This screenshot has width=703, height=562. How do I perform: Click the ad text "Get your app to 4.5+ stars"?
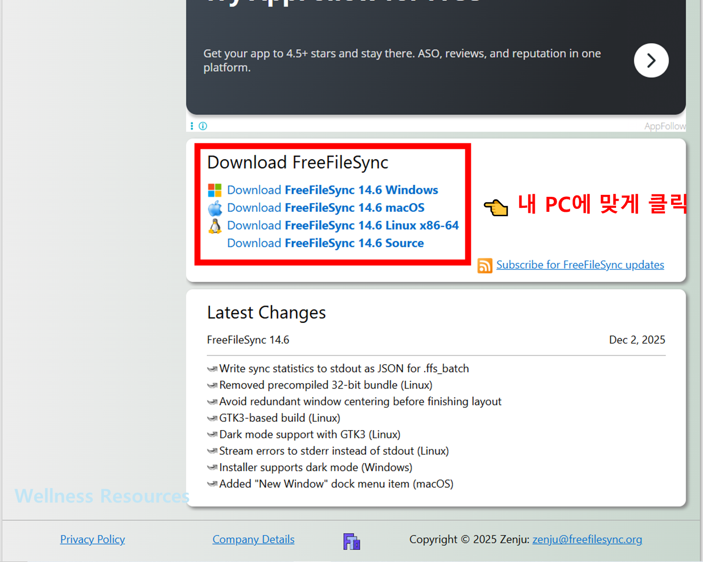click(x=402, y=60)
